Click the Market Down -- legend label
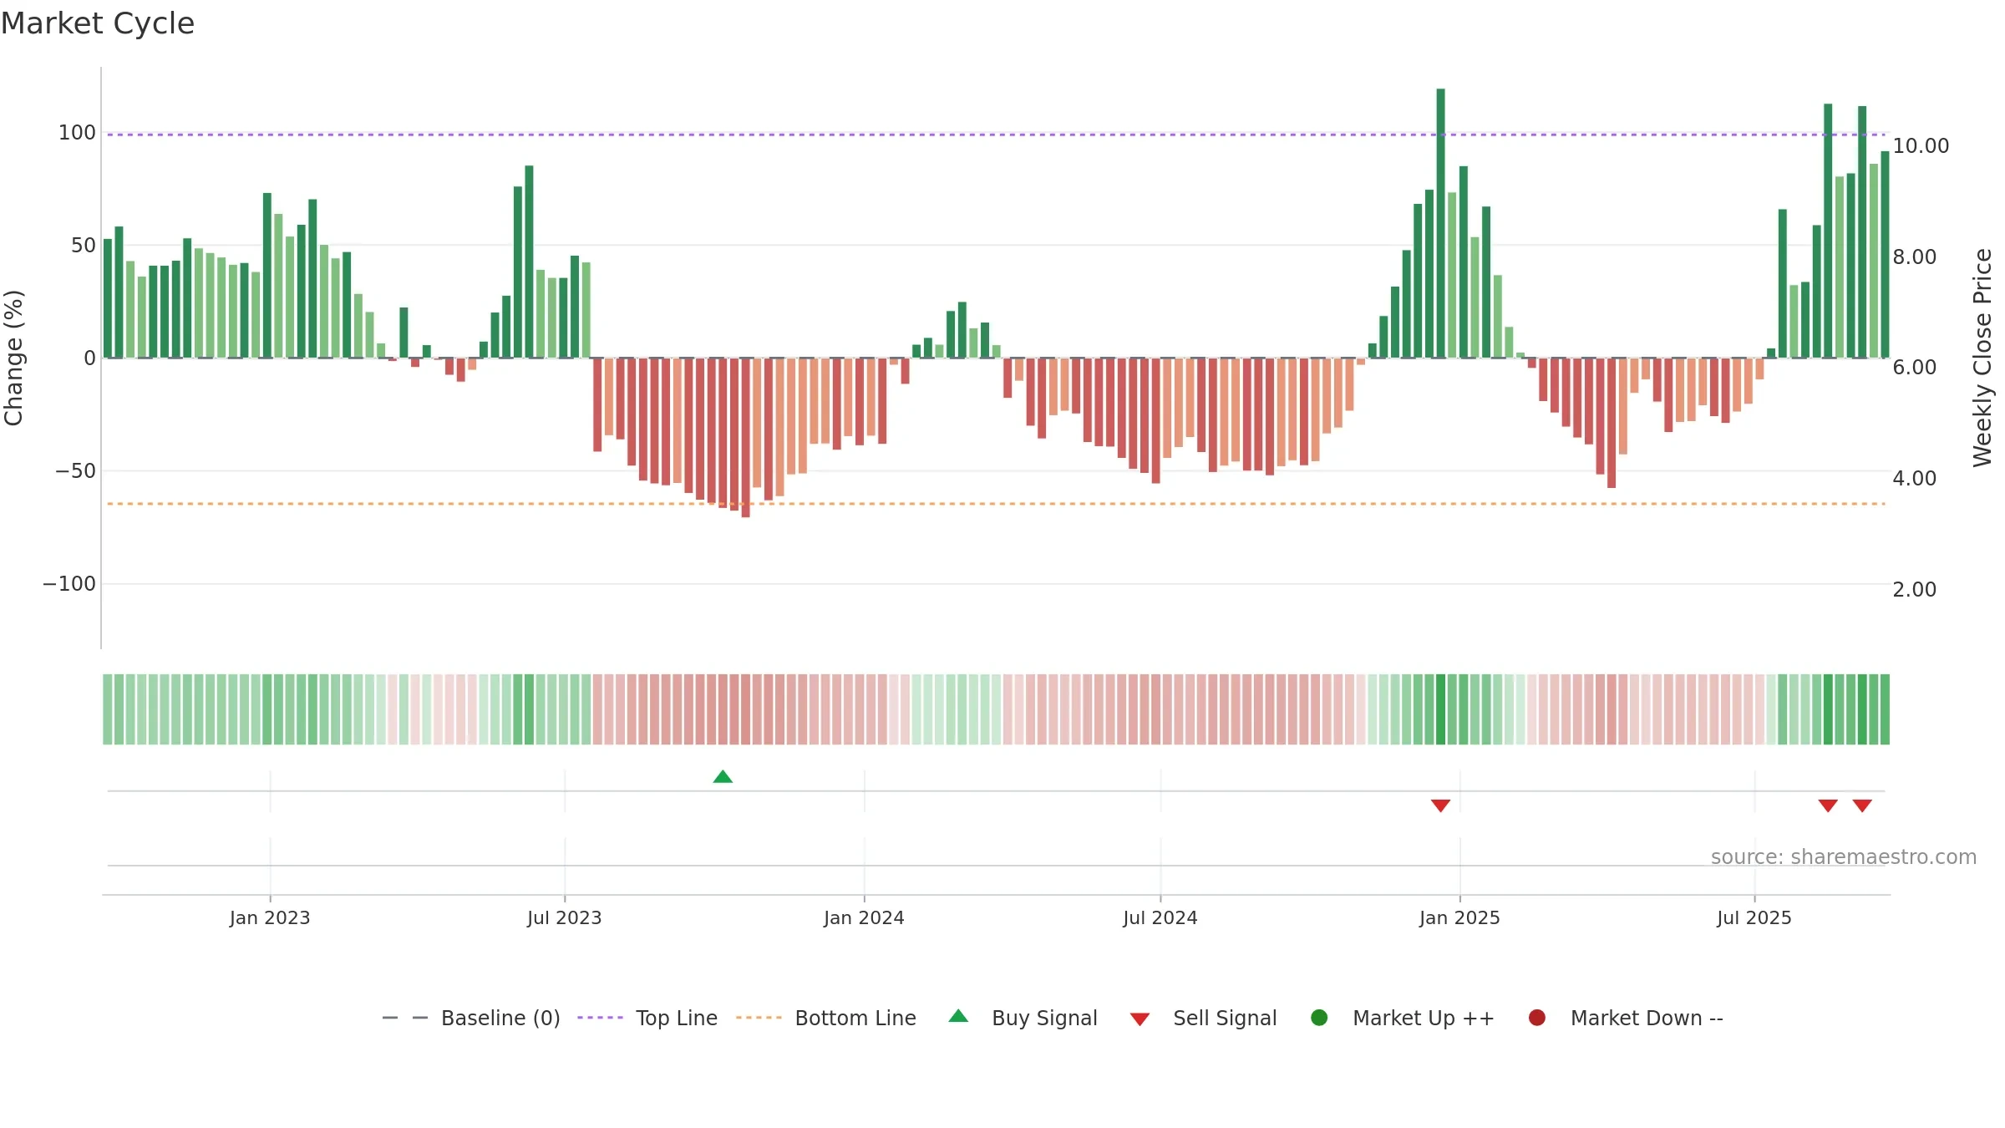Screen dimensions: 2005x1128 tap(1647, 1018)
